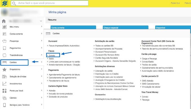This screenshot has width=191, height=109.
Task: Expand the Pagamentos submenu arrow
Action: 41,48
